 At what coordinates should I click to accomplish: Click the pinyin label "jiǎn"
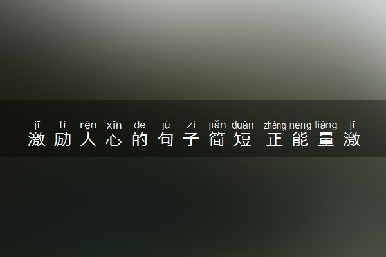coord(217,125)
